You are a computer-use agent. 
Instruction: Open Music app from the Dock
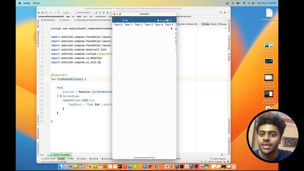coord(125,166)
